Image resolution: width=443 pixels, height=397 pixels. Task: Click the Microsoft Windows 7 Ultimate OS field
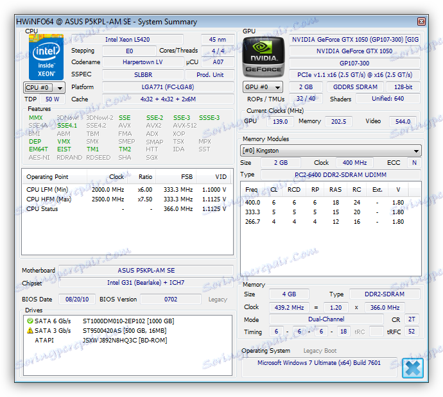point(319,363)
